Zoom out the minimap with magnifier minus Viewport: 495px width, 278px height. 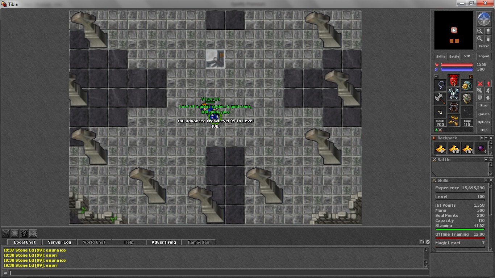click(x=480, y=31)
